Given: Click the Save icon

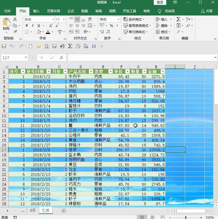Looking at the screenshot, I should point(4,46).
